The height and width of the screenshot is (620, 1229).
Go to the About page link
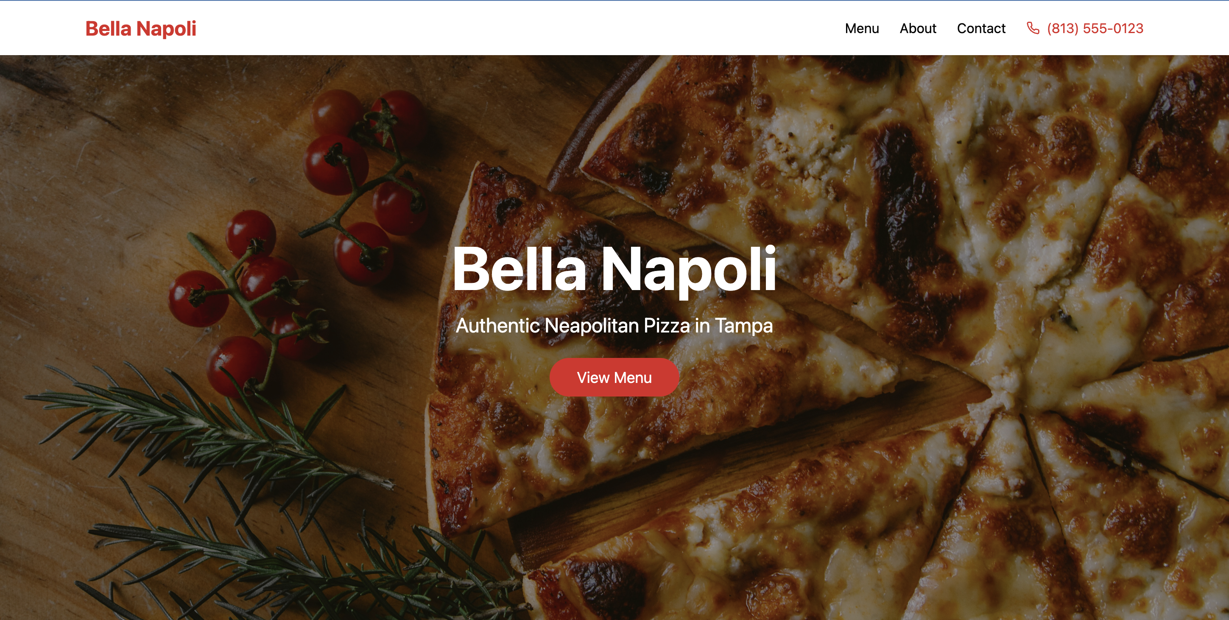pyautogui.click(x=918, y=28)
